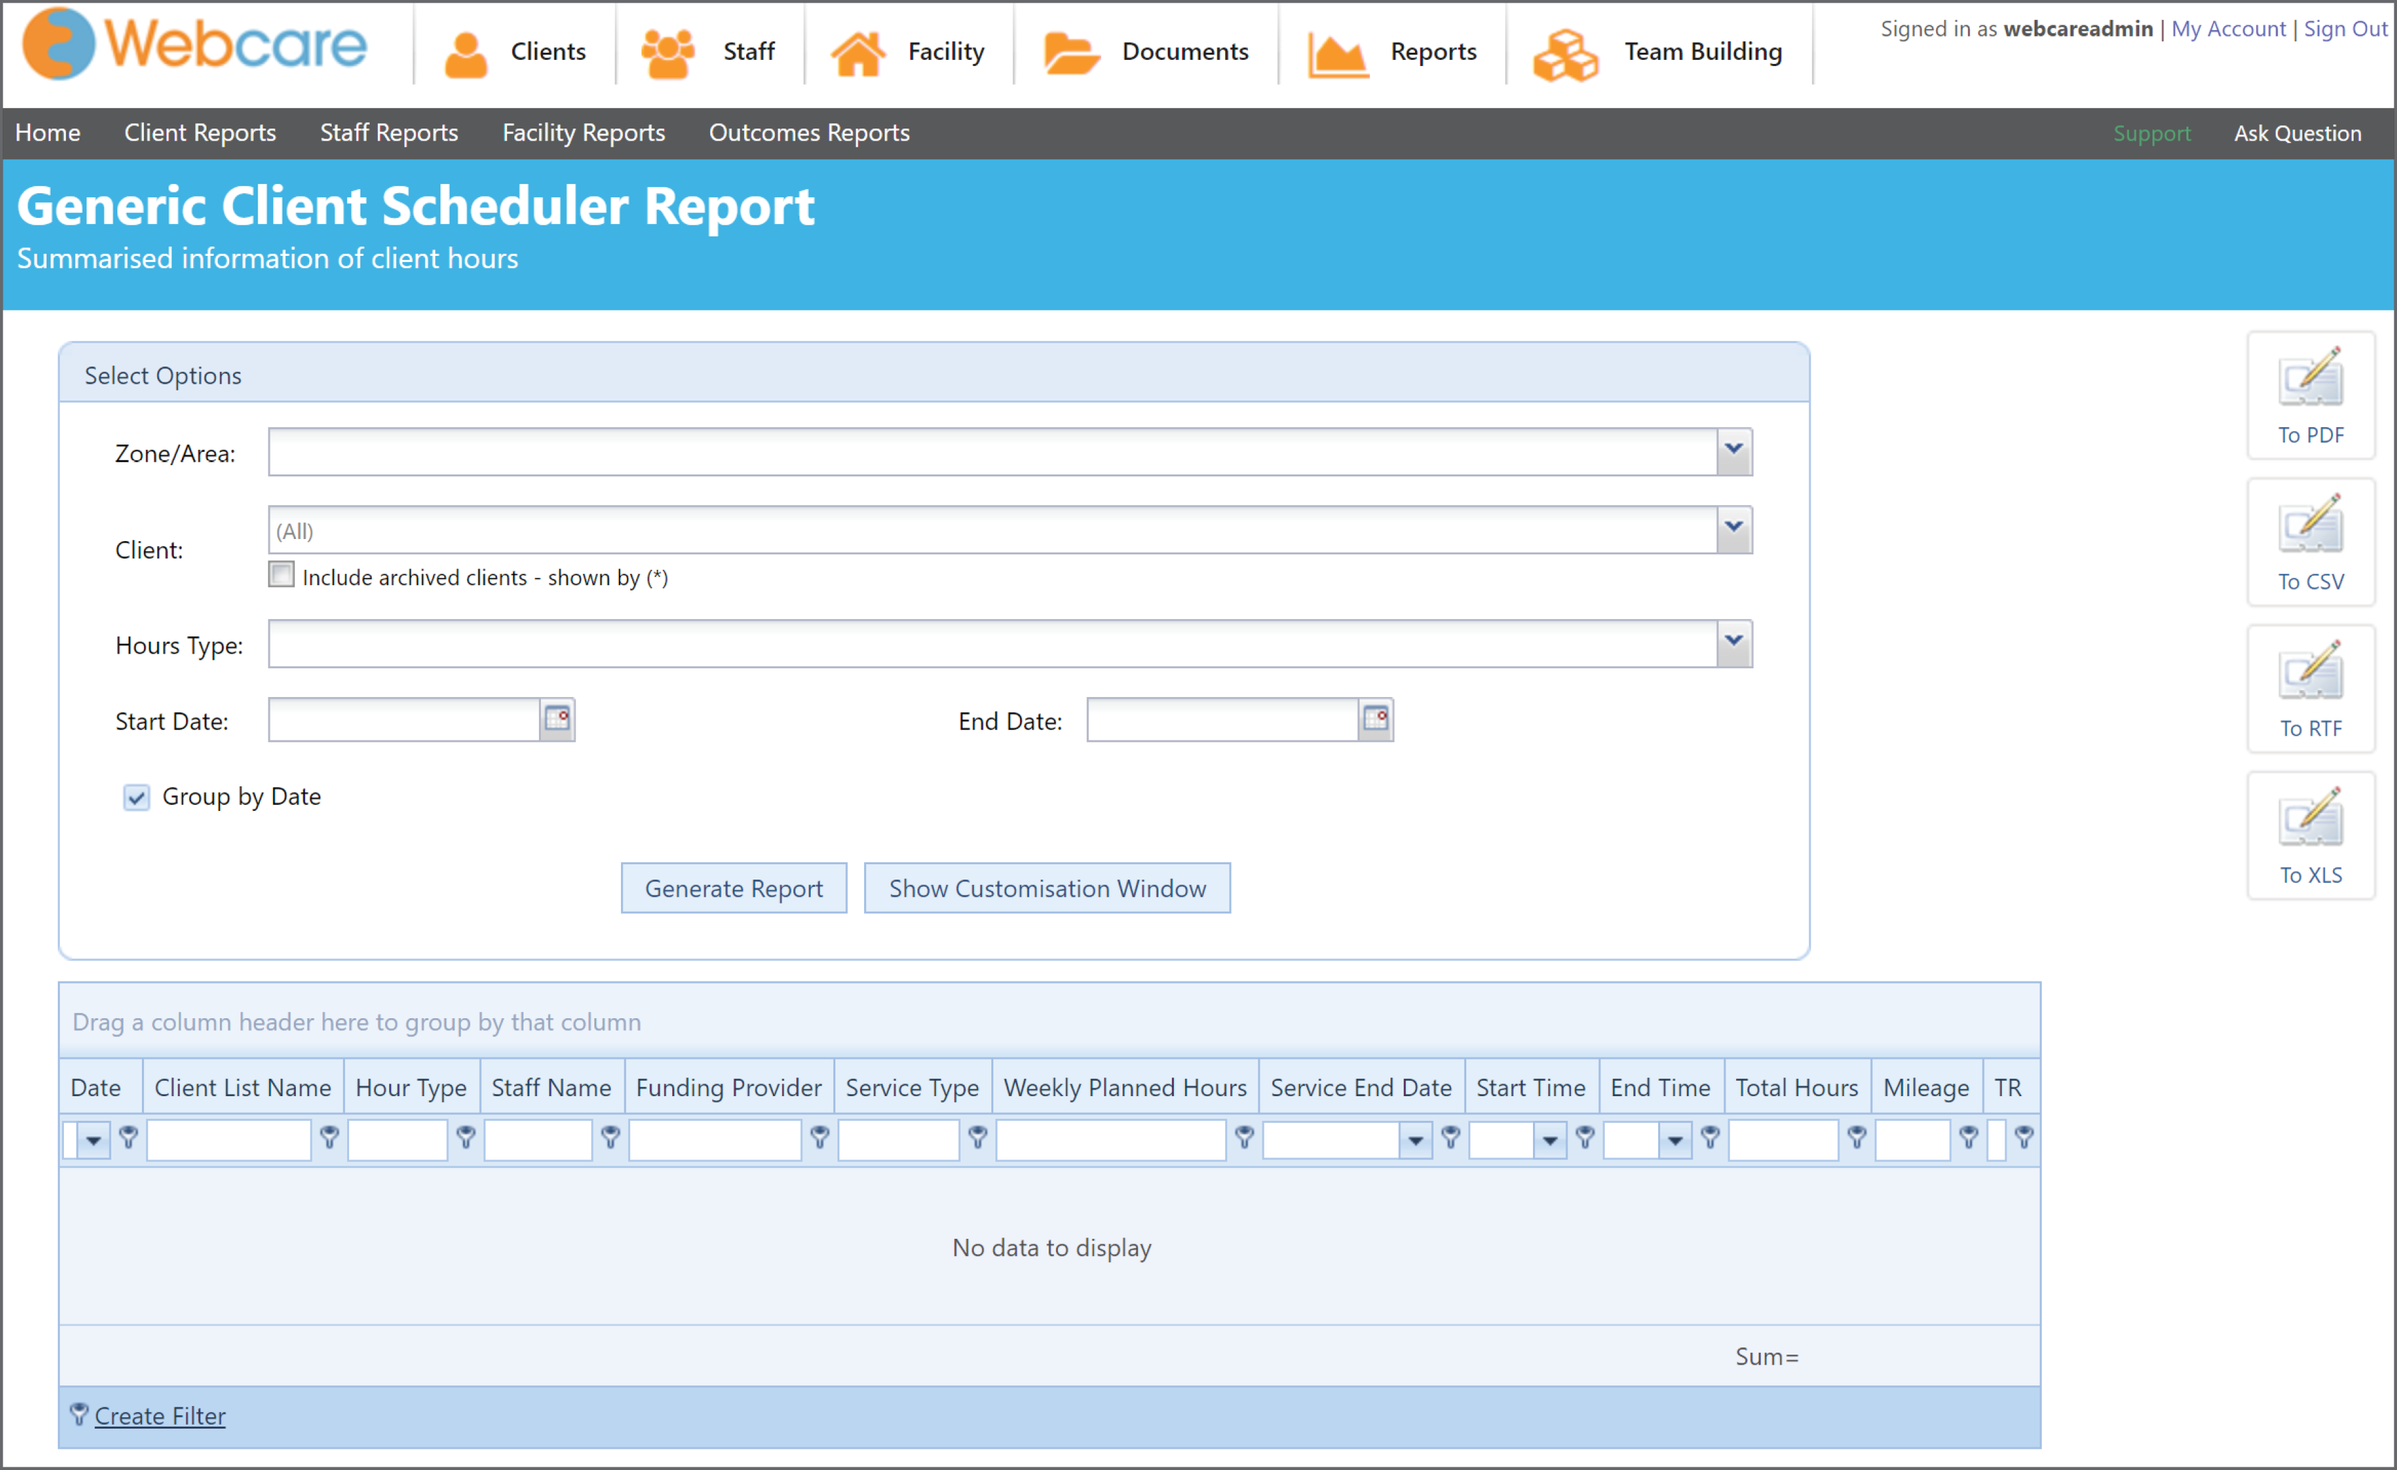Click the Client List Name filter funnel icon
The height and width of the screenshot is (1470, 2397).
click(329, 1136)
